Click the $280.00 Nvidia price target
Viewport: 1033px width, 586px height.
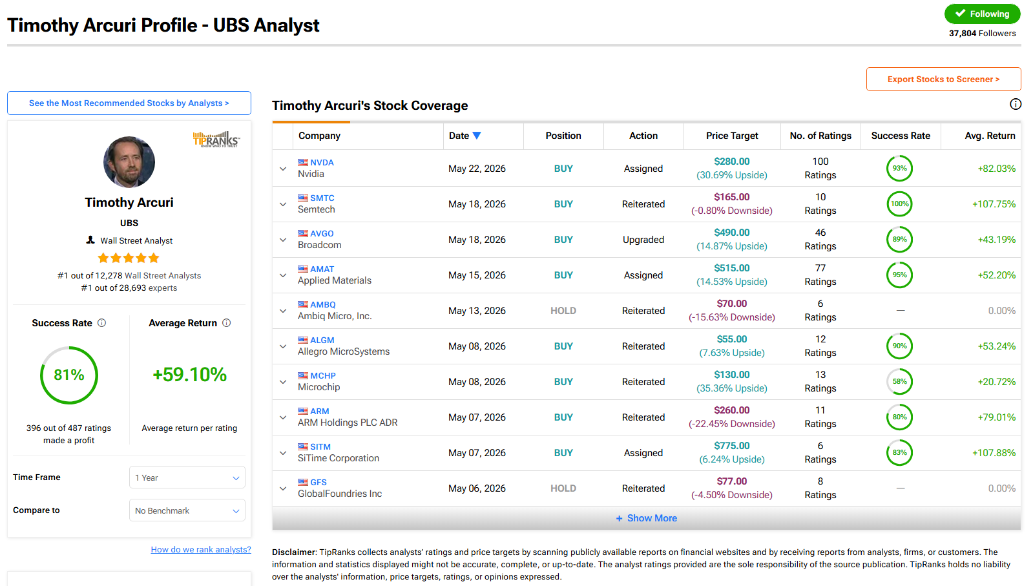pos(732,162)
